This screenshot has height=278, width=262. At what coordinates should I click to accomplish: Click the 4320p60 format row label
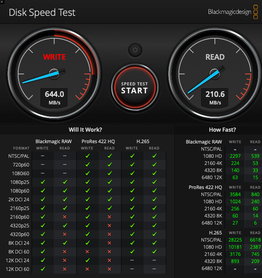20,234
